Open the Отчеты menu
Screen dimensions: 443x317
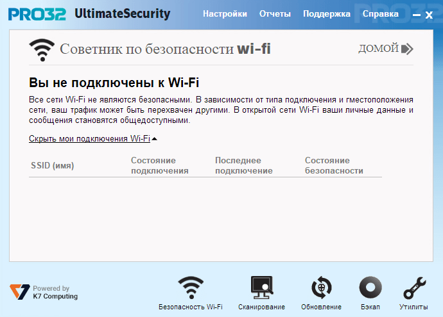275,14
